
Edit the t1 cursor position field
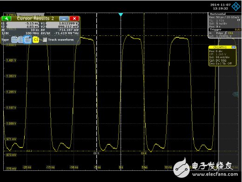[22, 23]
